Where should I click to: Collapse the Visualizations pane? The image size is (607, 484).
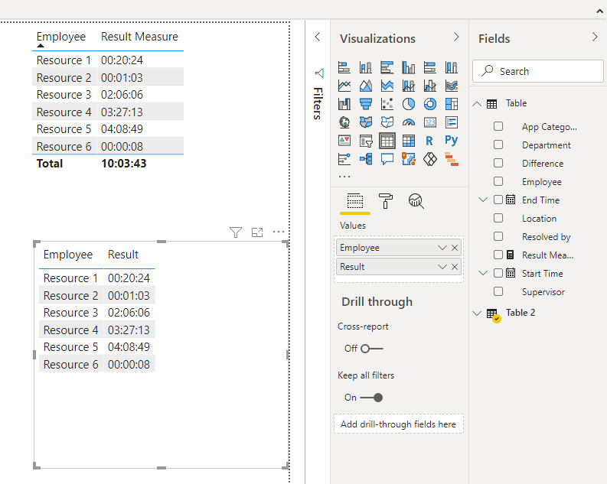click(x=456, y=37)
